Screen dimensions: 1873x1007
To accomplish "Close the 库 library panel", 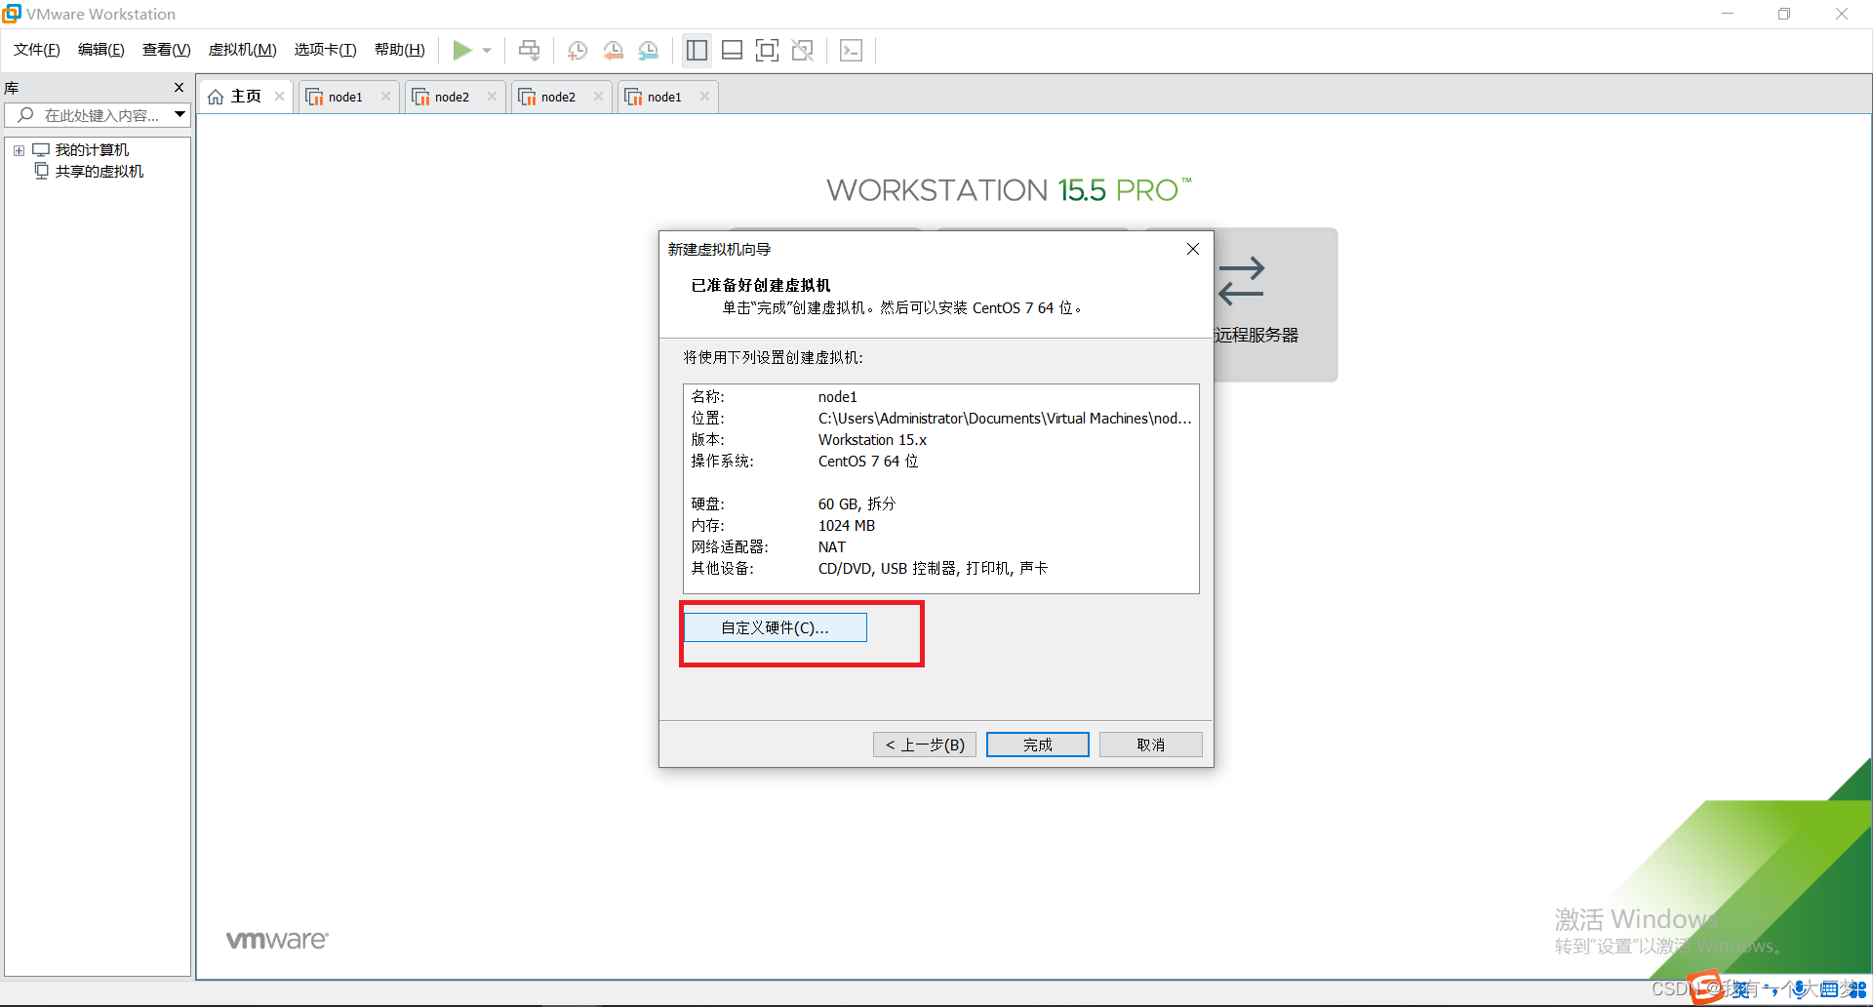I will [179, 88].
